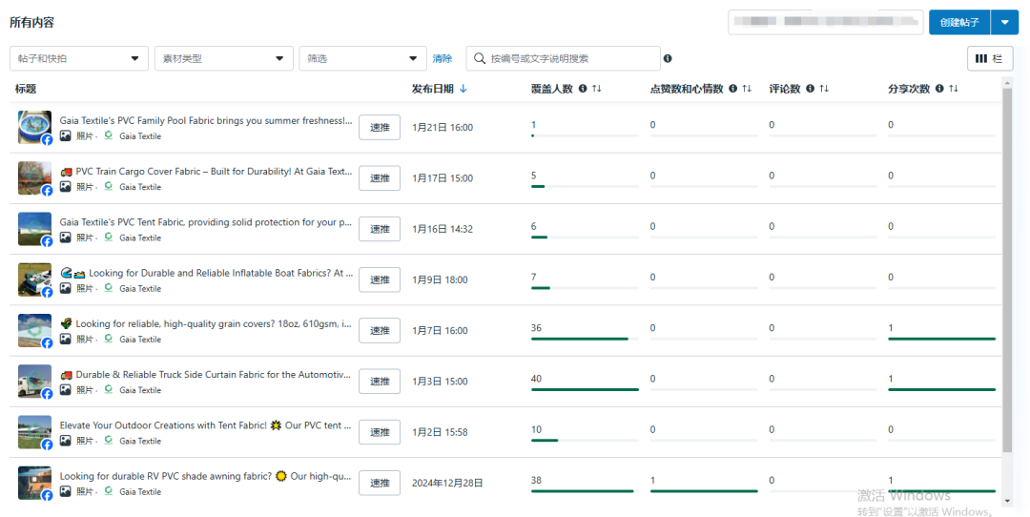
Task: Open the 栏 columns selector button
Action: [x=989, y=58]
